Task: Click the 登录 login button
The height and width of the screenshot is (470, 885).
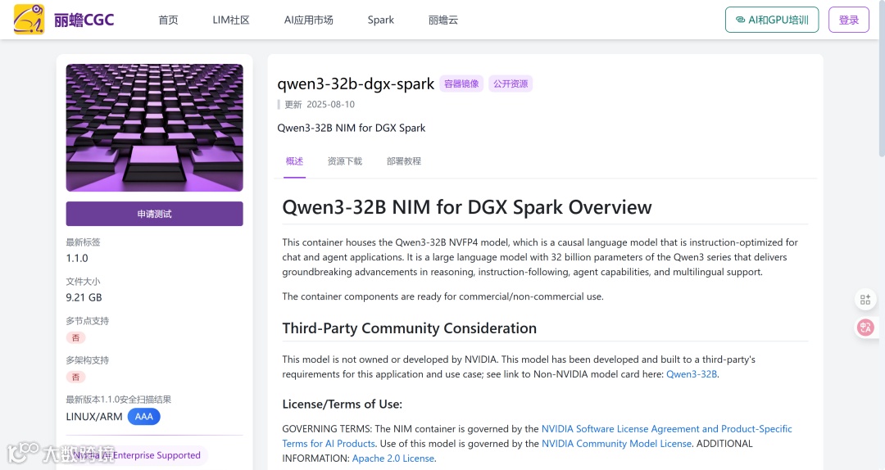Action: point(848,20)
